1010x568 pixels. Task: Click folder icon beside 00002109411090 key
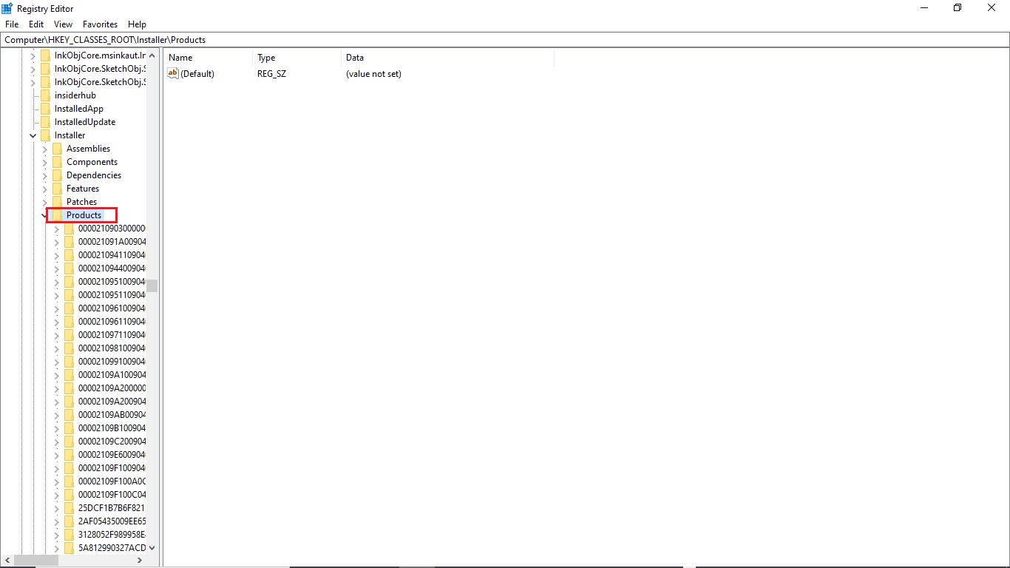(70, 255)
